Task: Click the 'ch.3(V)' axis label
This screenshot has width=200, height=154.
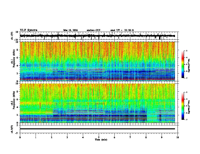Action: tap(12, 129)
